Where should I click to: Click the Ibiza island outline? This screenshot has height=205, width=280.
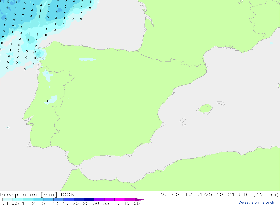pyautogui.click(x=183, y=120)
